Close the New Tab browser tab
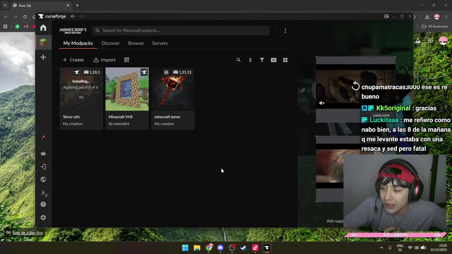The image size is (452, 254). tap(68, 5)
